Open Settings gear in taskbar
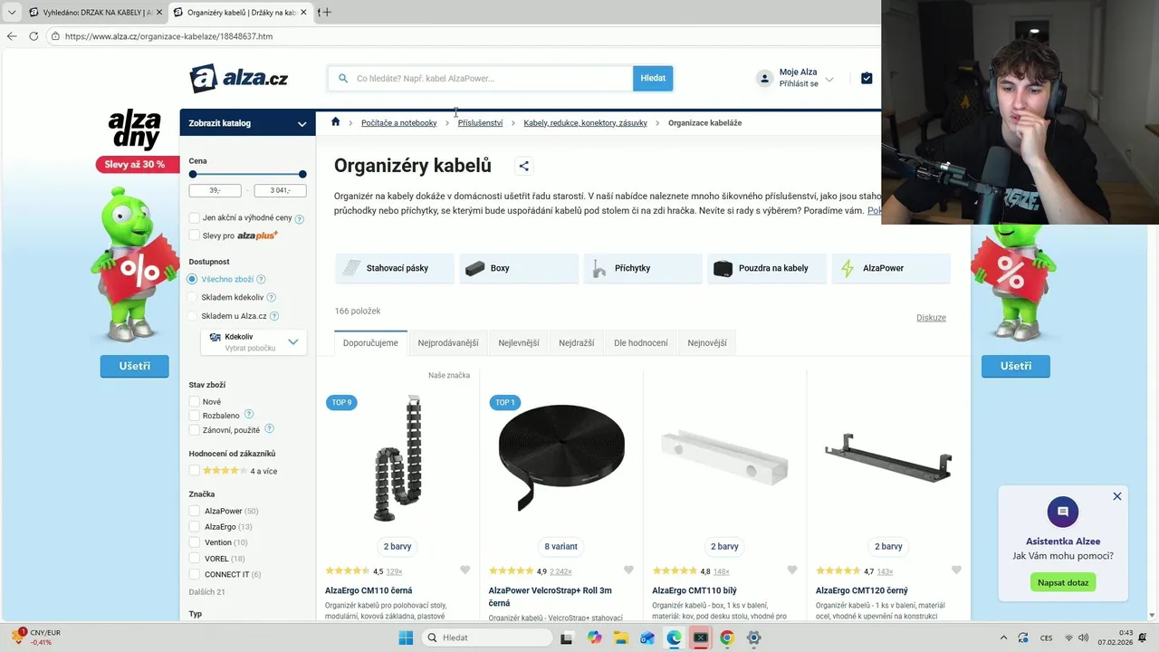The image size is (1159, 652). point(753,638)
